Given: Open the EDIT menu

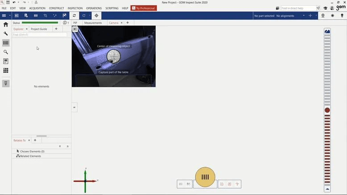Looking at the screenshot, I should pyautogui.click(x=13, y=8).
